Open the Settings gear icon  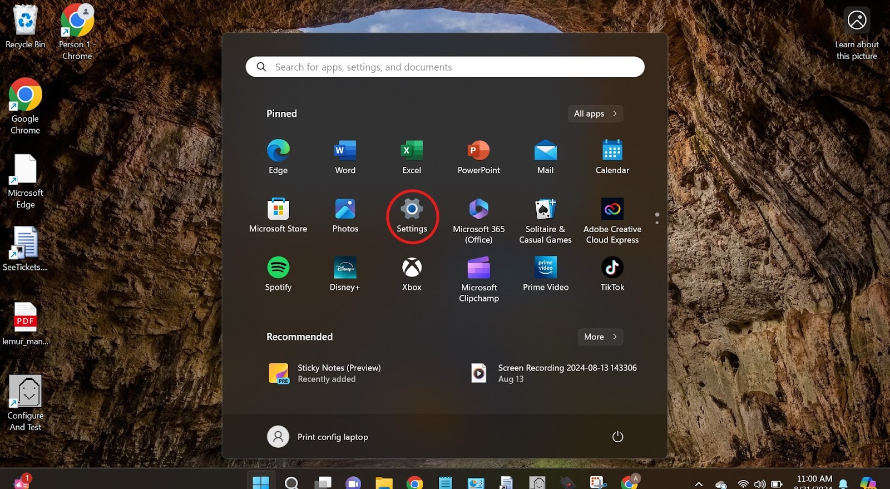tap(412, 209)
